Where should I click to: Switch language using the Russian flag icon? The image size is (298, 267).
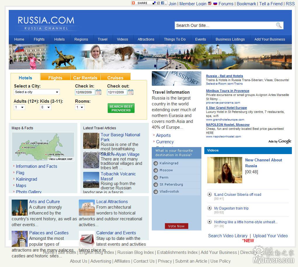(x=215, y=4)
